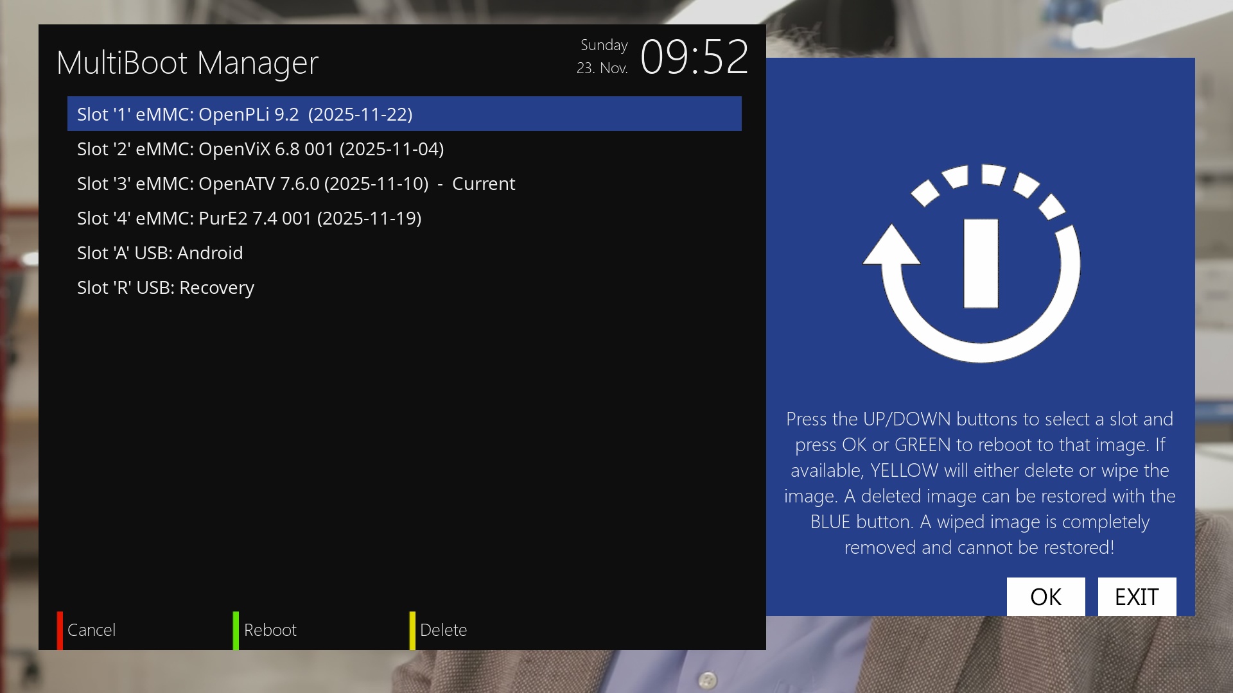Click the MultiBoot Manager title

pos(188,63)
